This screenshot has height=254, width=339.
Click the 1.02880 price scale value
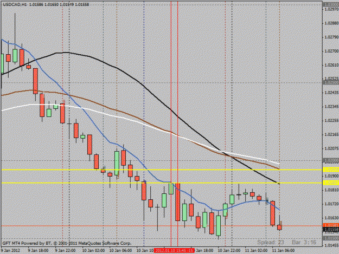[x=331, y=23]
